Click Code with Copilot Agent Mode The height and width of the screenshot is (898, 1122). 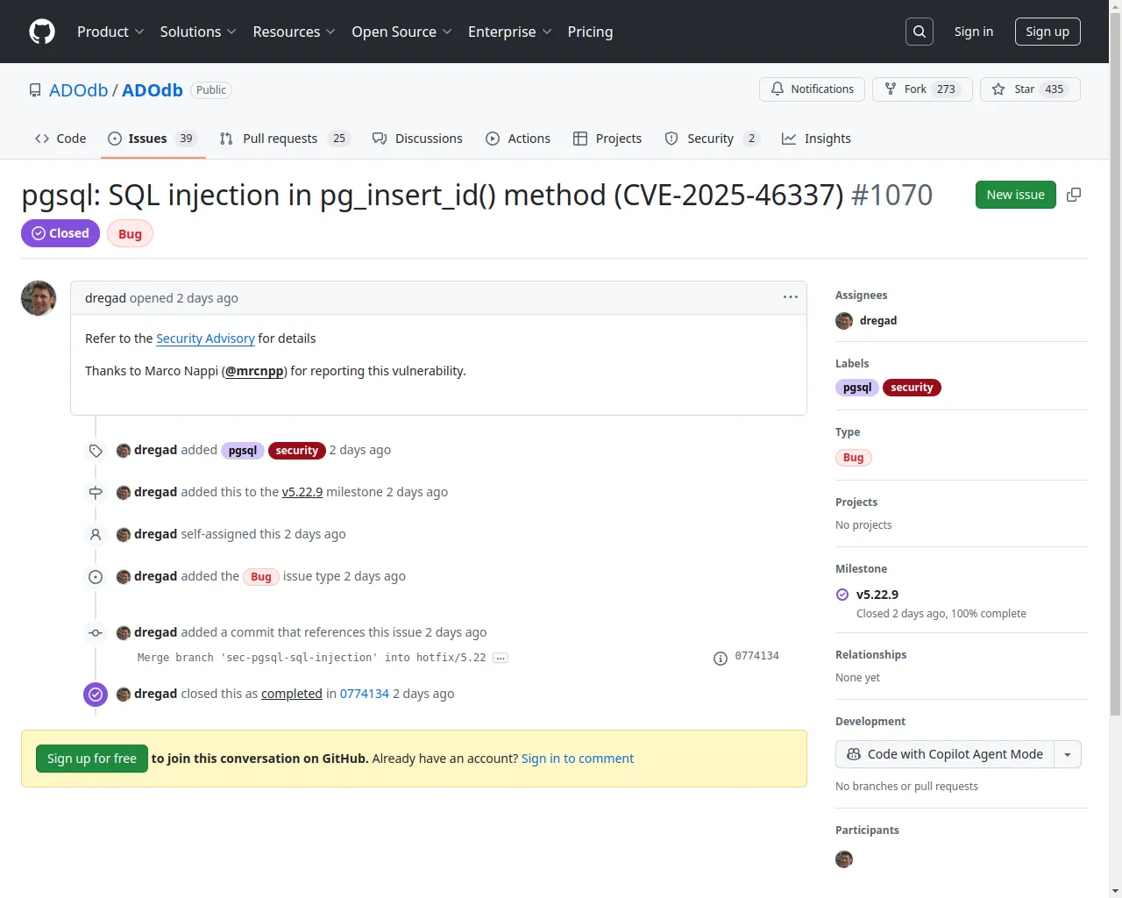[x=945, y=754]
